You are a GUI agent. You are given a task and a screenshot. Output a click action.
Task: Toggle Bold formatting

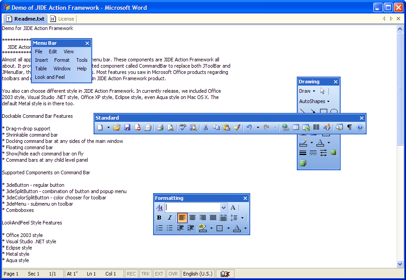159,218
